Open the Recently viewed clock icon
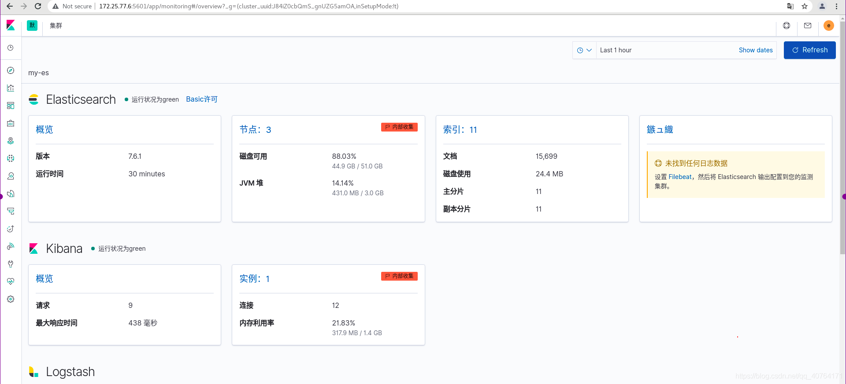Screen dimensions: 846x384 tap(11, 48)
